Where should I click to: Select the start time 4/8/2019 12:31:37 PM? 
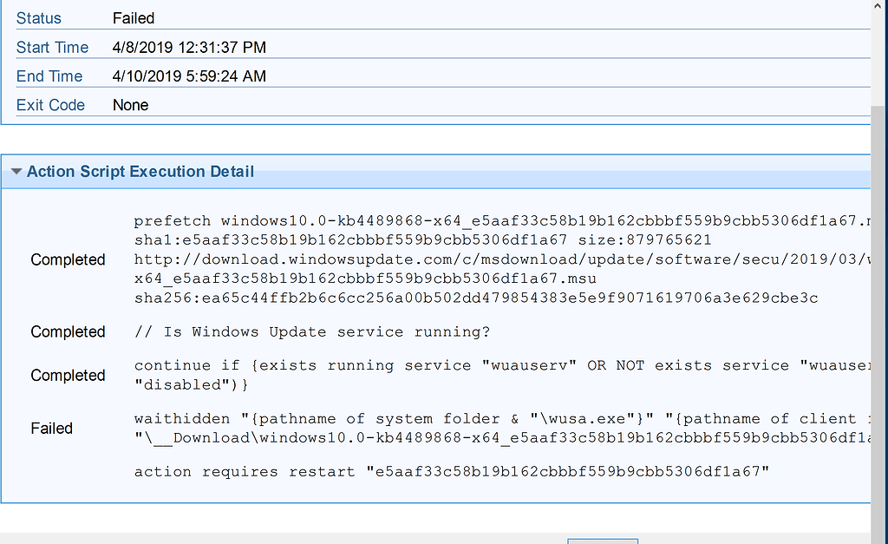tap(189, 48)
